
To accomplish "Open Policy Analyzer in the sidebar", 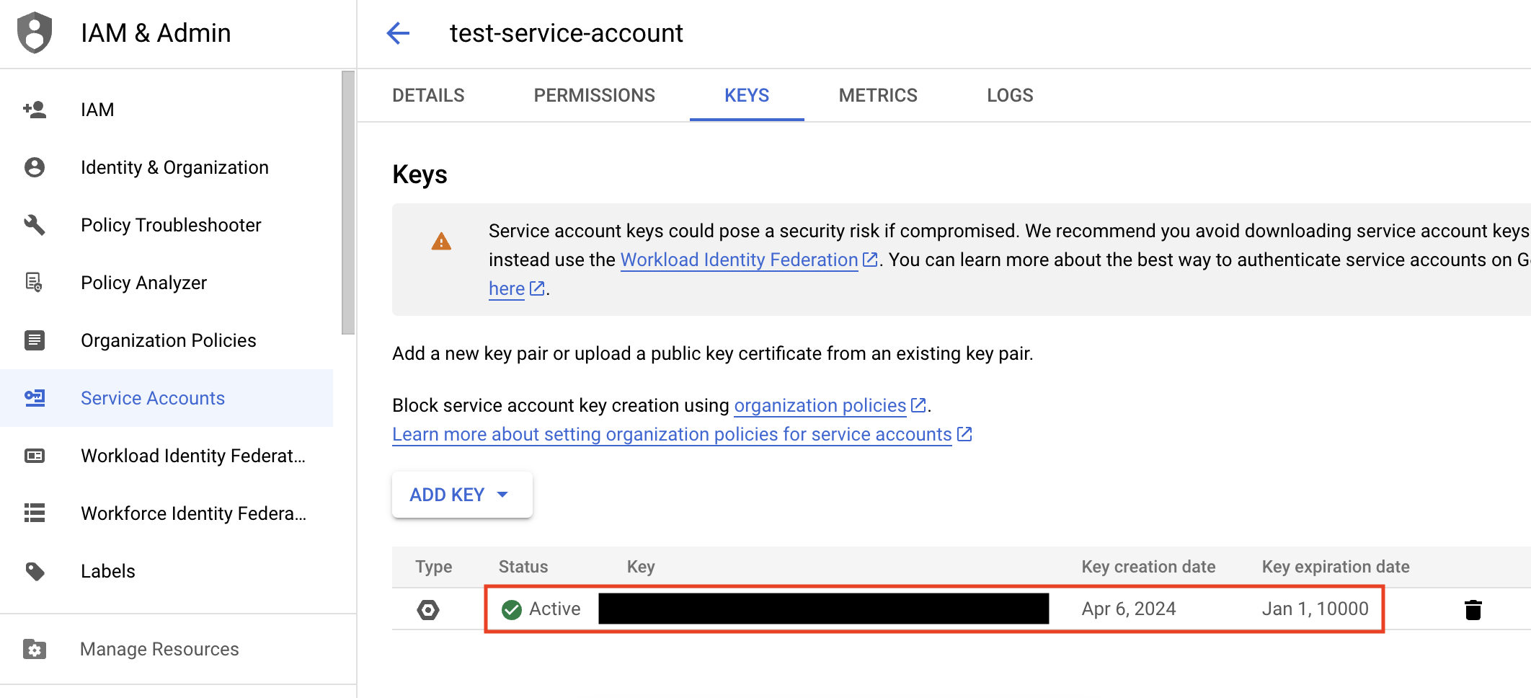I will [167, 283].
